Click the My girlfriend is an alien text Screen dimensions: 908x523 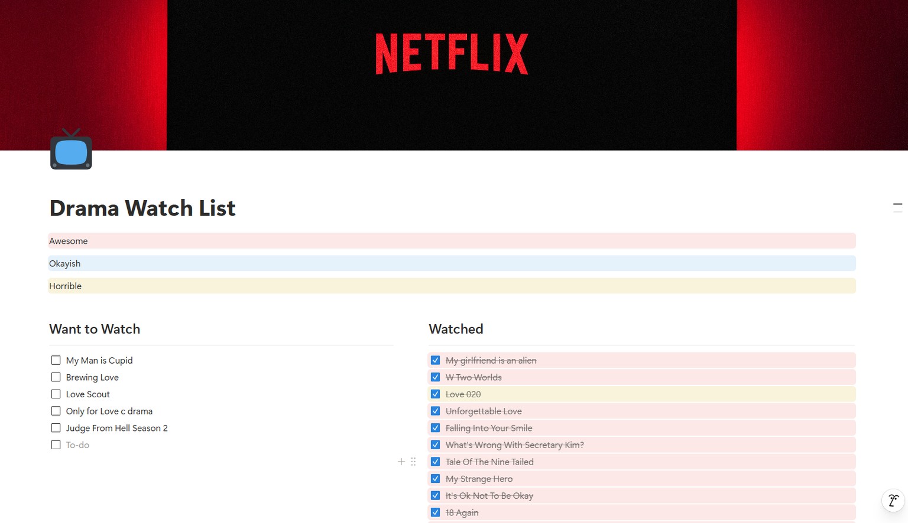(491, 360)
